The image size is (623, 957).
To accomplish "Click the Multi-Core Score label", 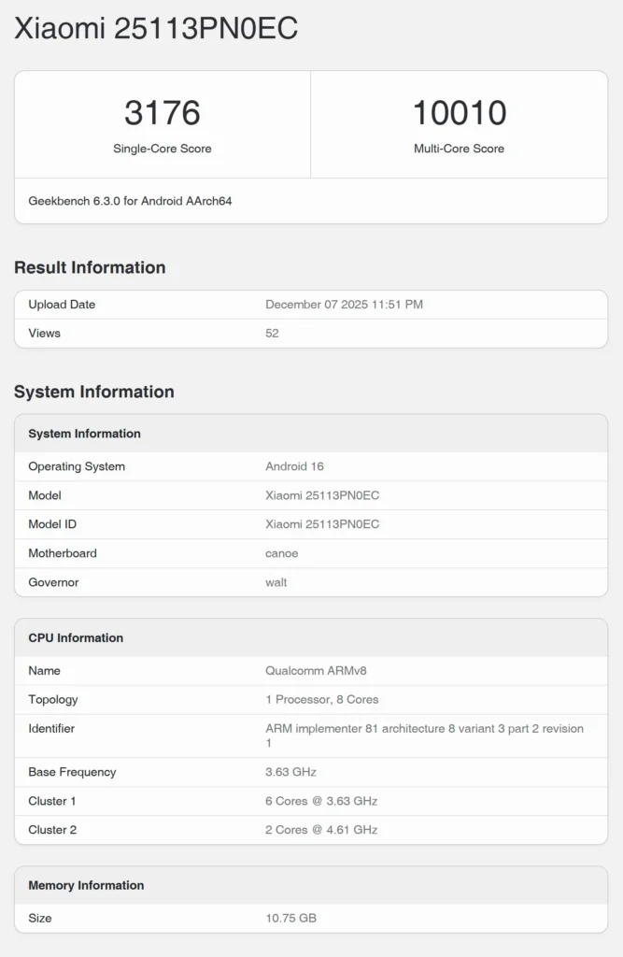I will [x=459, y=149].
